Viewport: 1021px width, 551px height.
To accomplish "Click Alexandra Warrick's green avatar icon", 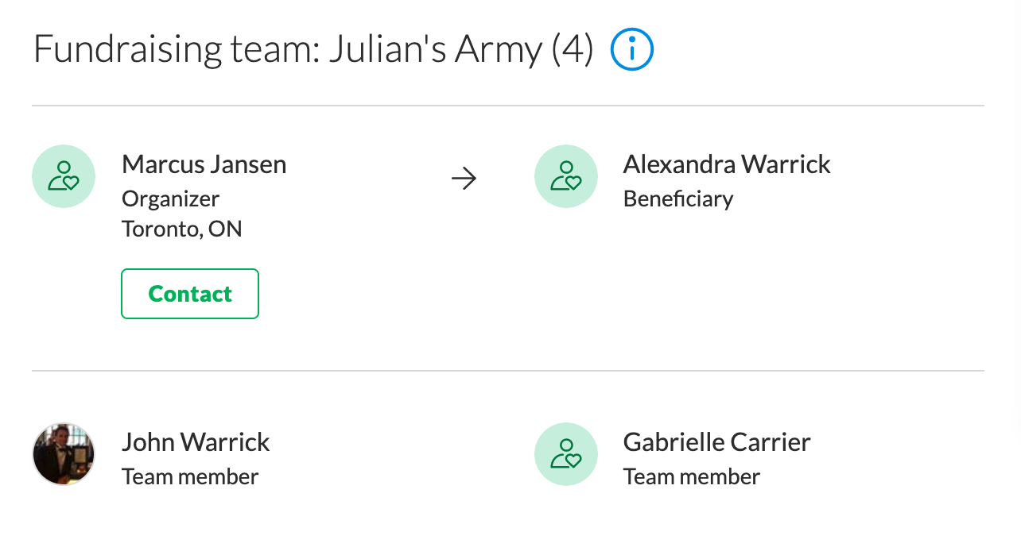I will (x=566, y=176).
